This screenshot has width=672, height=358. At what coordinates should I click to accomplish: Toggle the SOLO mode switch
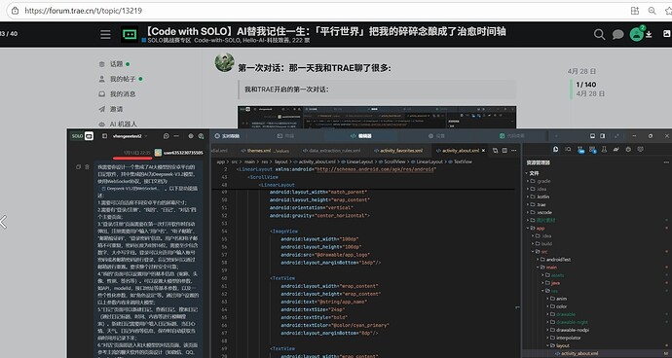click(82, 136)
